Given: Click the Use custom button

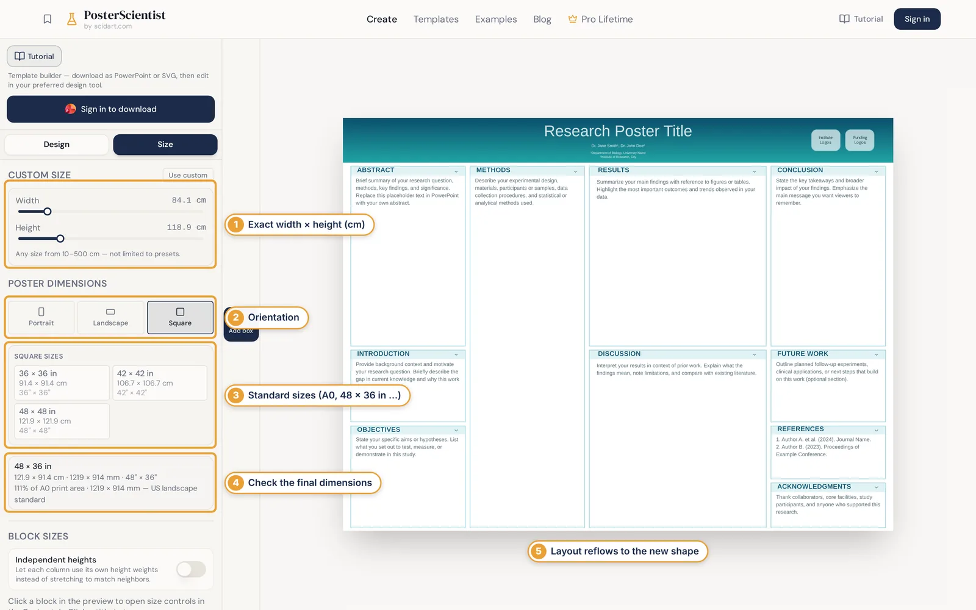Looking at the screenshot, I should point(188,175).
